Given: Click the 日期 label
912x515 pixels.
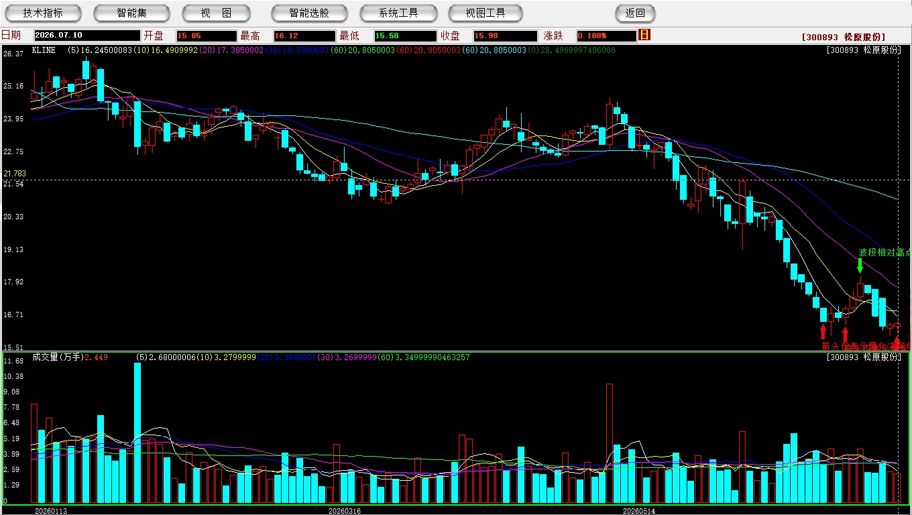Looking at the screenshot, I should pos(11,36).
